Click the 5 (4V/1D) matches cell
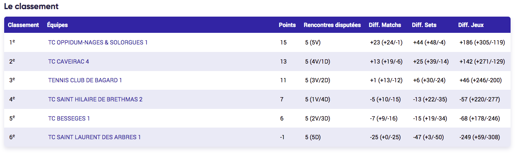 tap(317, 62)
